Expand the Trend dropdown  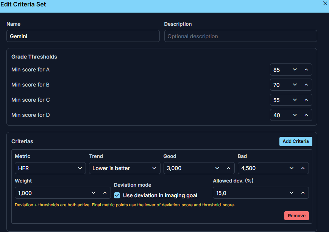pyautogui.click(x=124, y=168)
